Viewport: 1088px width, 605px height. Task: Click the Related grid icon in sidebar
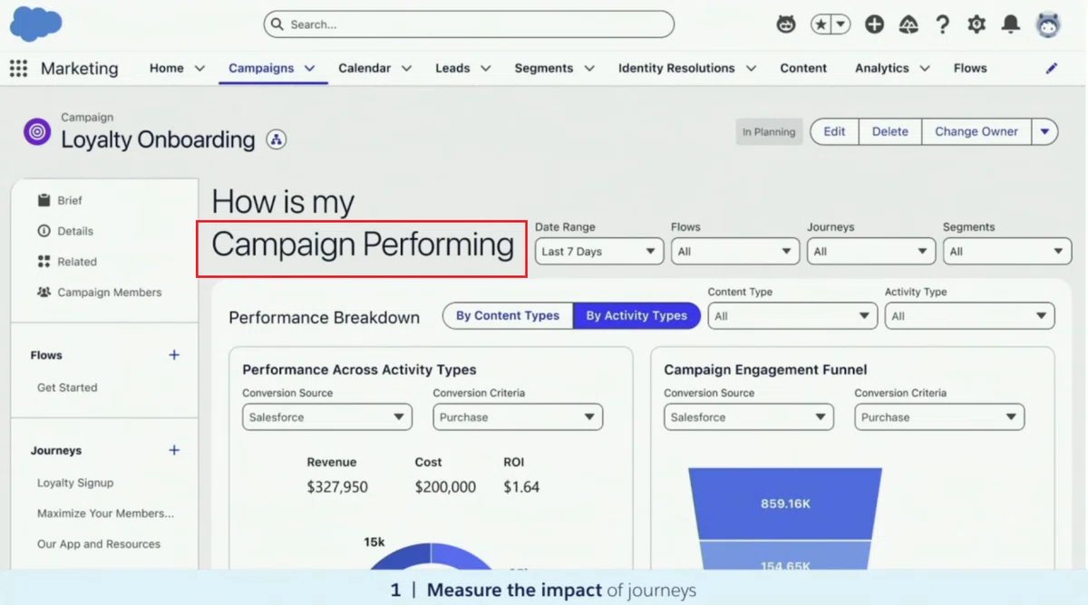pos(44,262)
